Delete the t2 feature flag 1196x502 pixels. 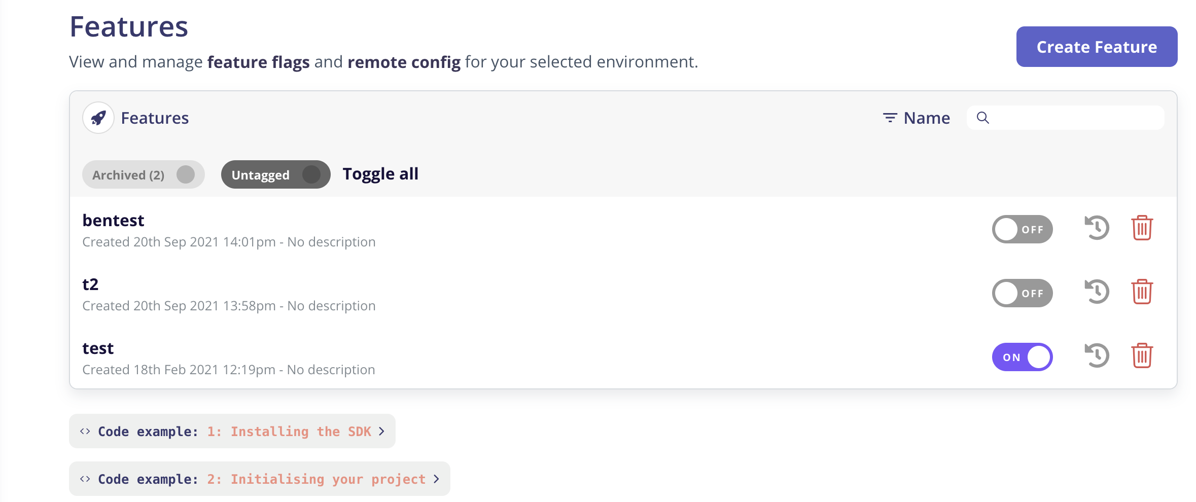tap(1142, 293)
